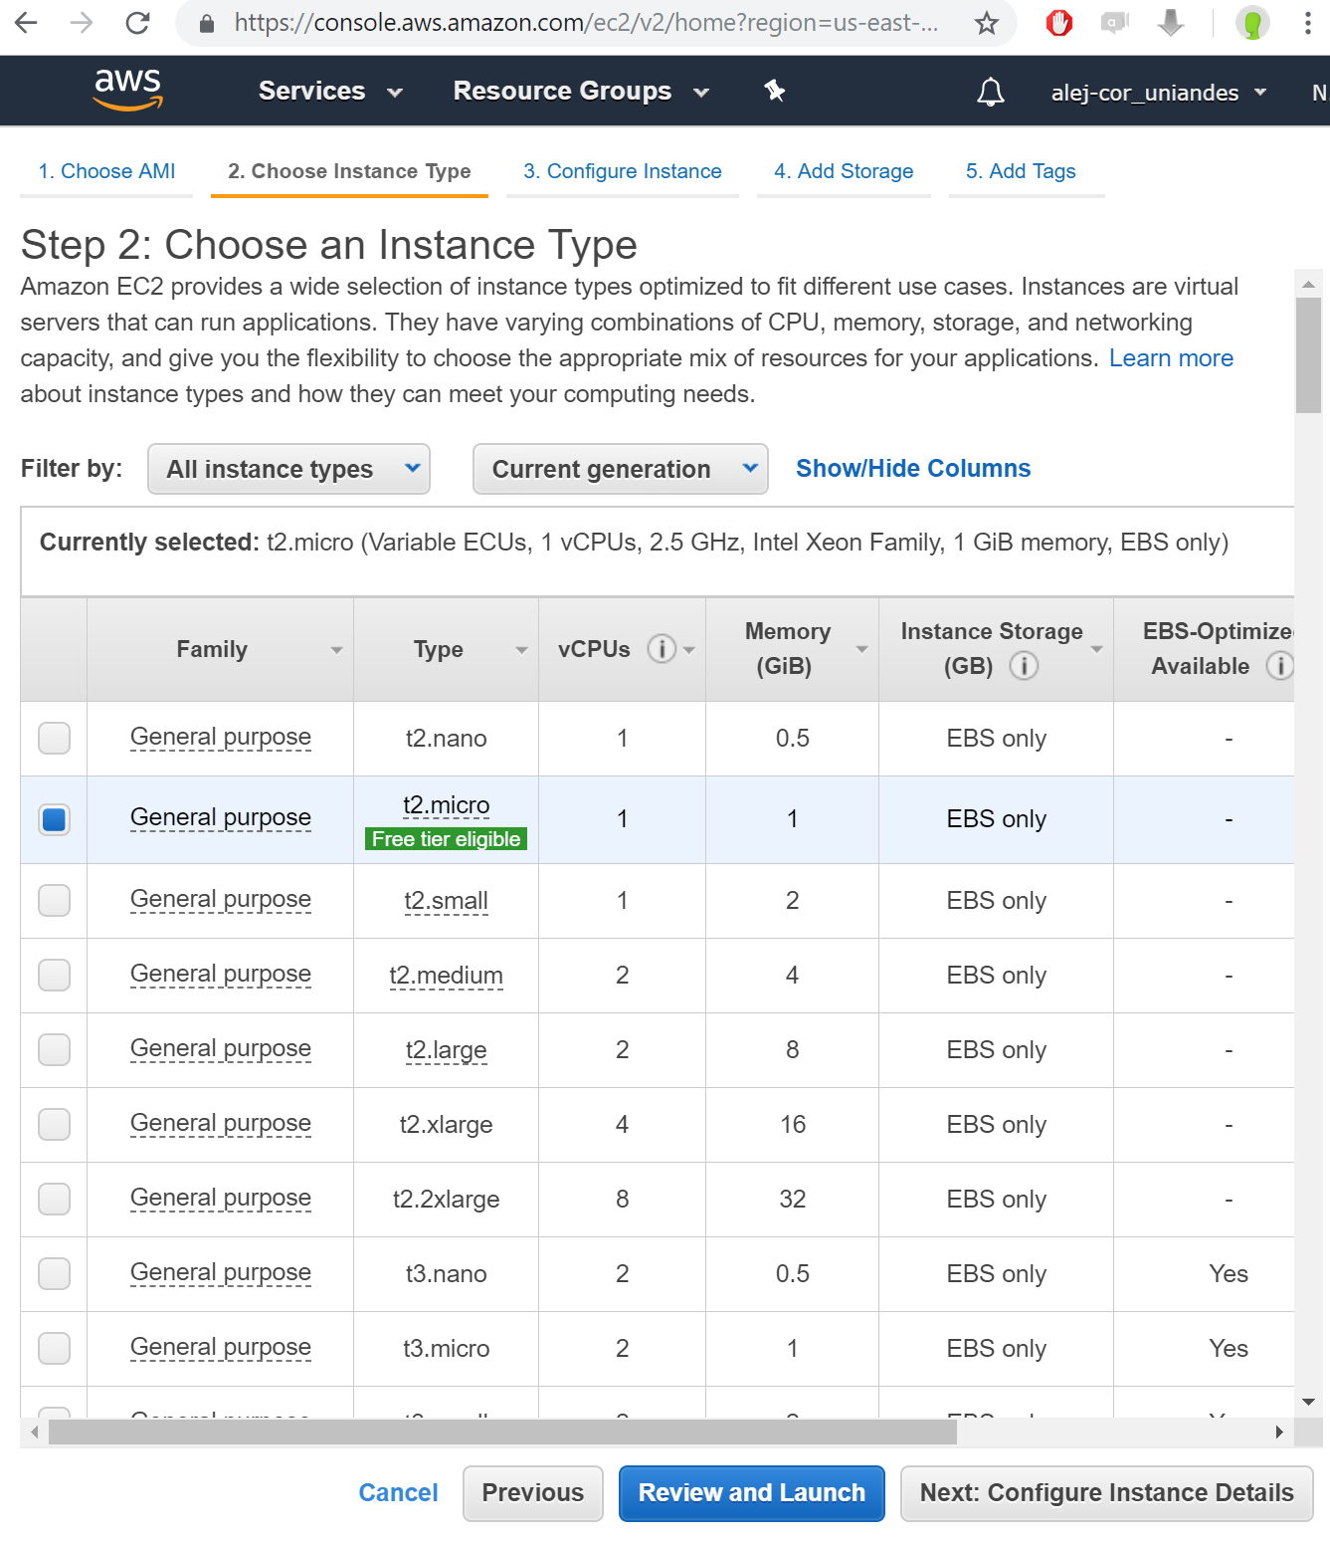Toggle the t2.micro selected checkbox
The height and width of the screenshot is (1544, 1330).
click(x=54, y=819)
